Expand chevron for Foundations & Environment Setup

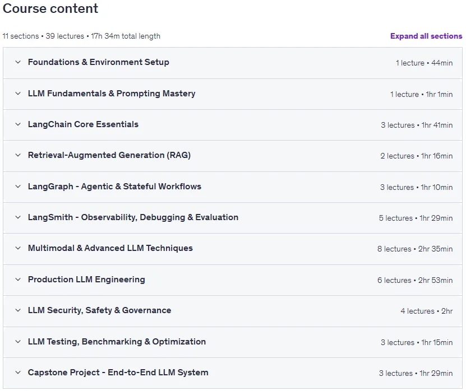pyautogui.click(x=18, y=62)
